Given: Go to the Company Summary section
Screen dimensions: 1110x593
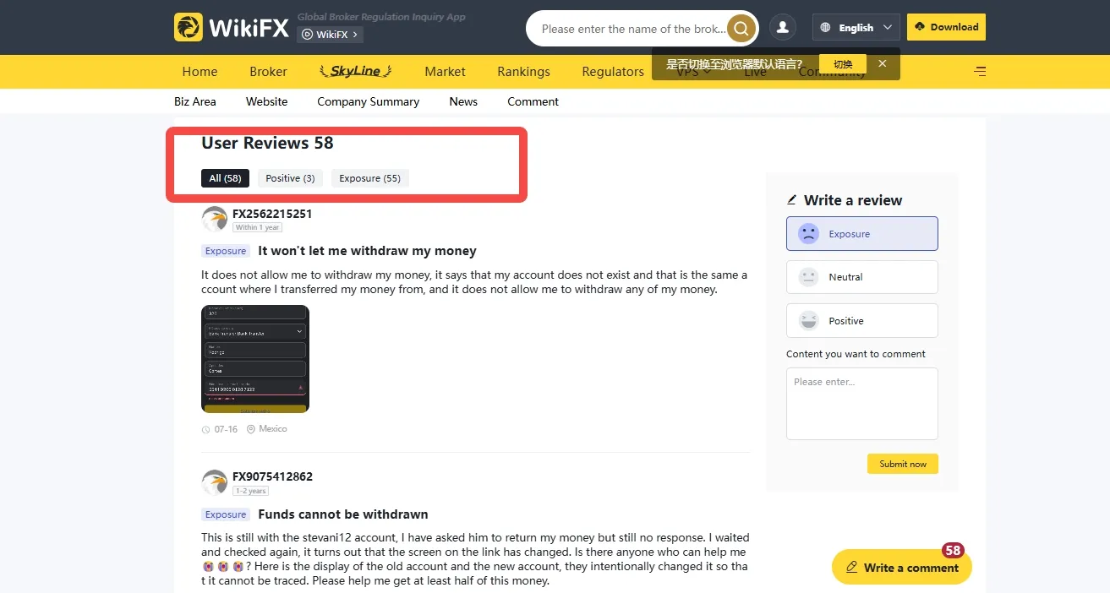Looking at the screenshot, I should point(368,101).
